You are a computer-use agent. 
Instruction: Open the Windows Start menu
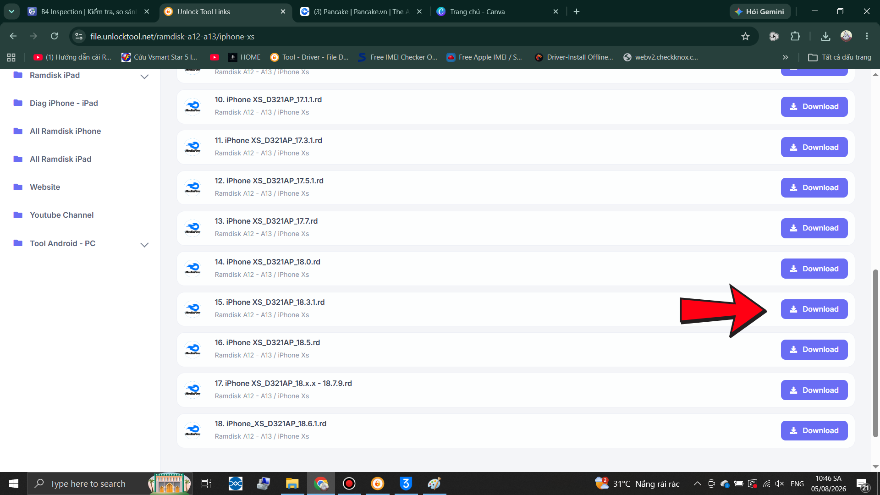click(x=14, y=484)
